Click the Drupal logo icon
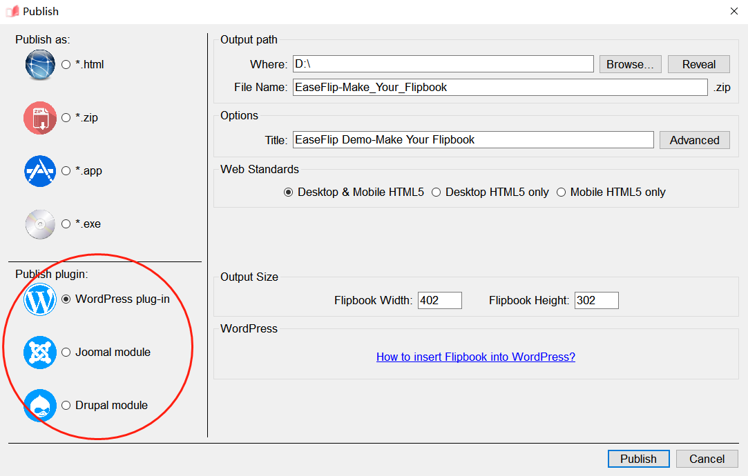 tap(39, 406)
